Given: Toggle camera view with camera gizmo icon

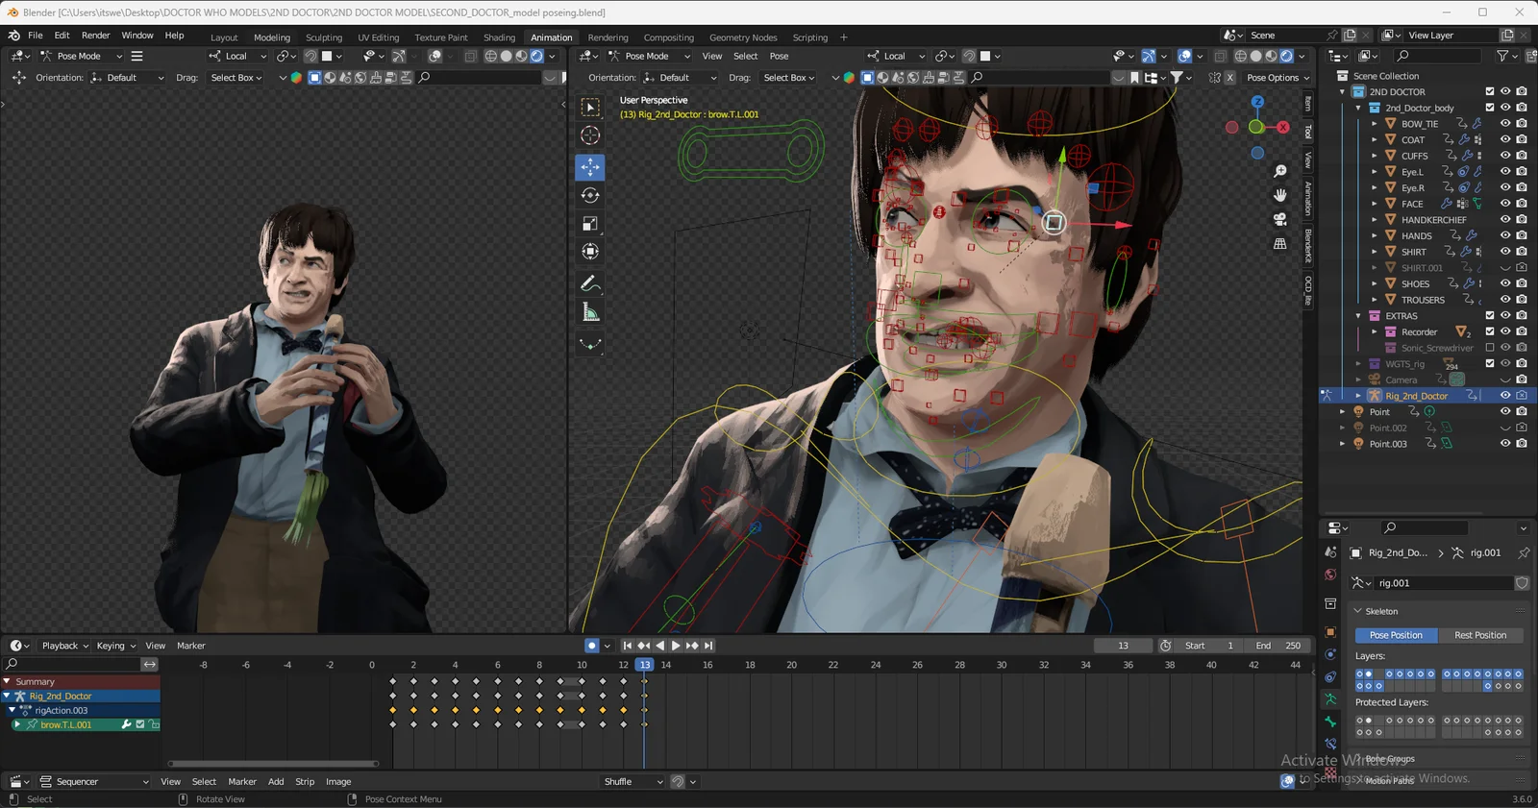Looking at the screenshot, I should point(1280,219).
